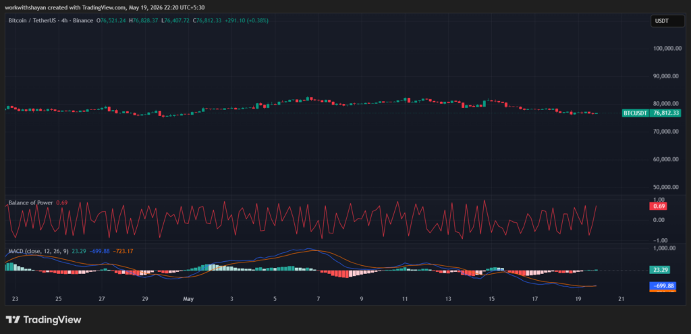This screenshot has height=334, width=691.
Task: Click the blue -699.88 MACD axis tag
Action: (663, 286)
